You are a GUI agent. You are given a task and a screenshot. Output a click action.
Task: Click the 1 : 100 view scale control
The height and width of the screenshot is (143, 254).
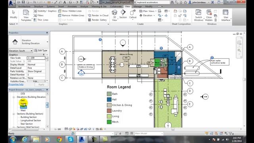click(58, 129)
